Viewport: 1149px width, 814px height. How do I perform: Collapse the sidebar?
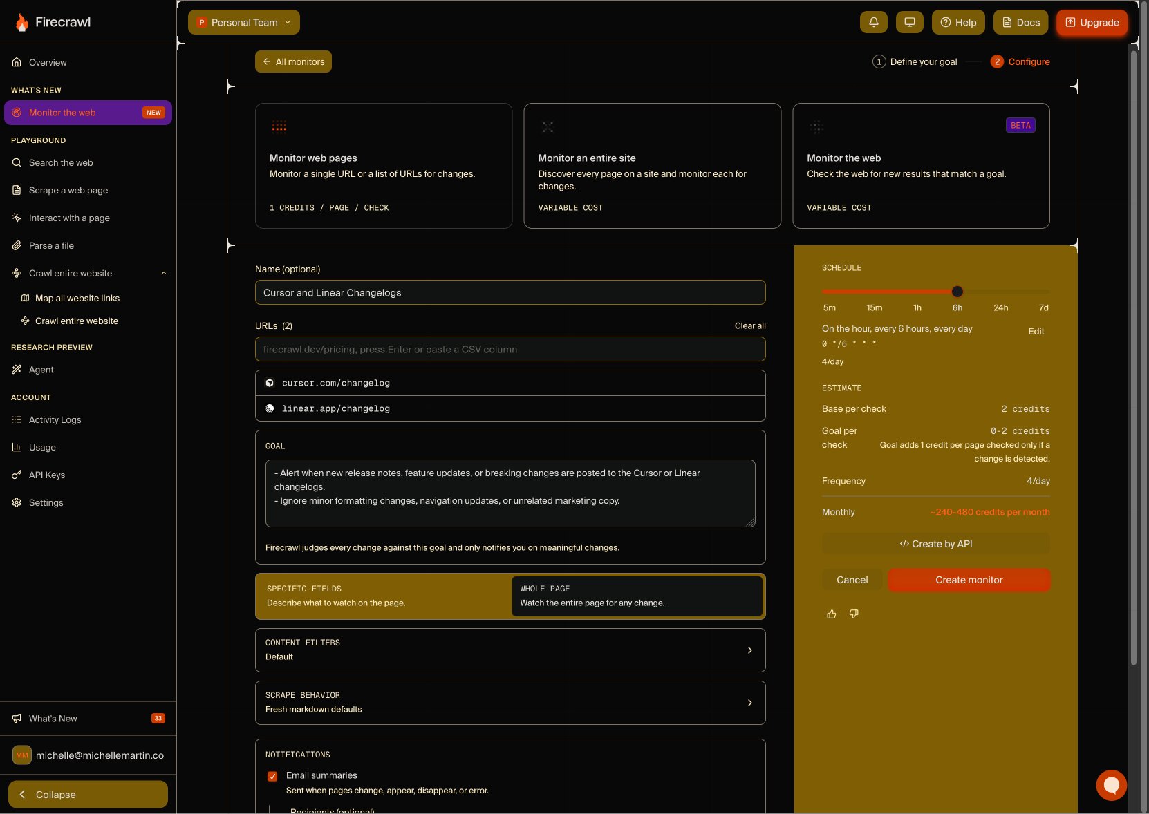(88, 795)
